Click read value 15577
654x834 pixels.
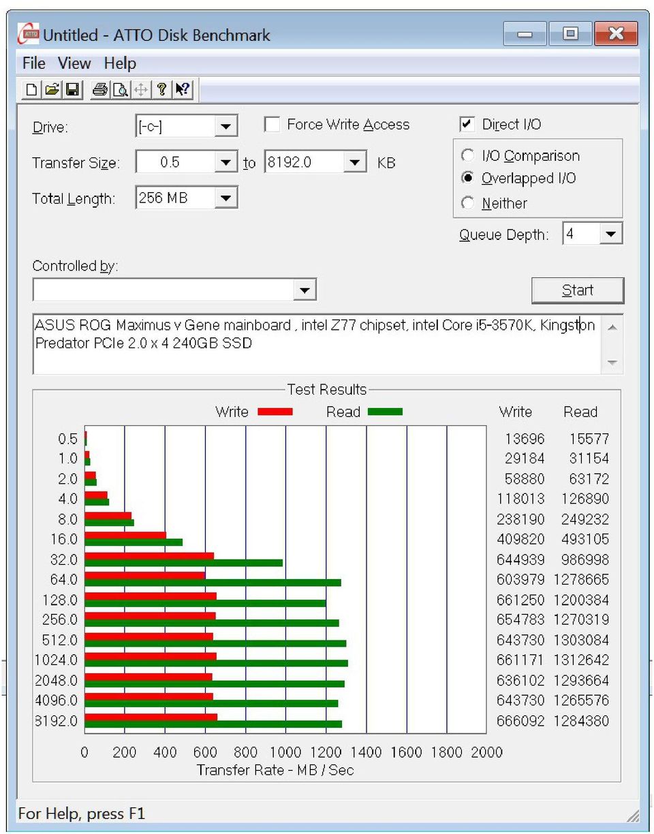589,439
